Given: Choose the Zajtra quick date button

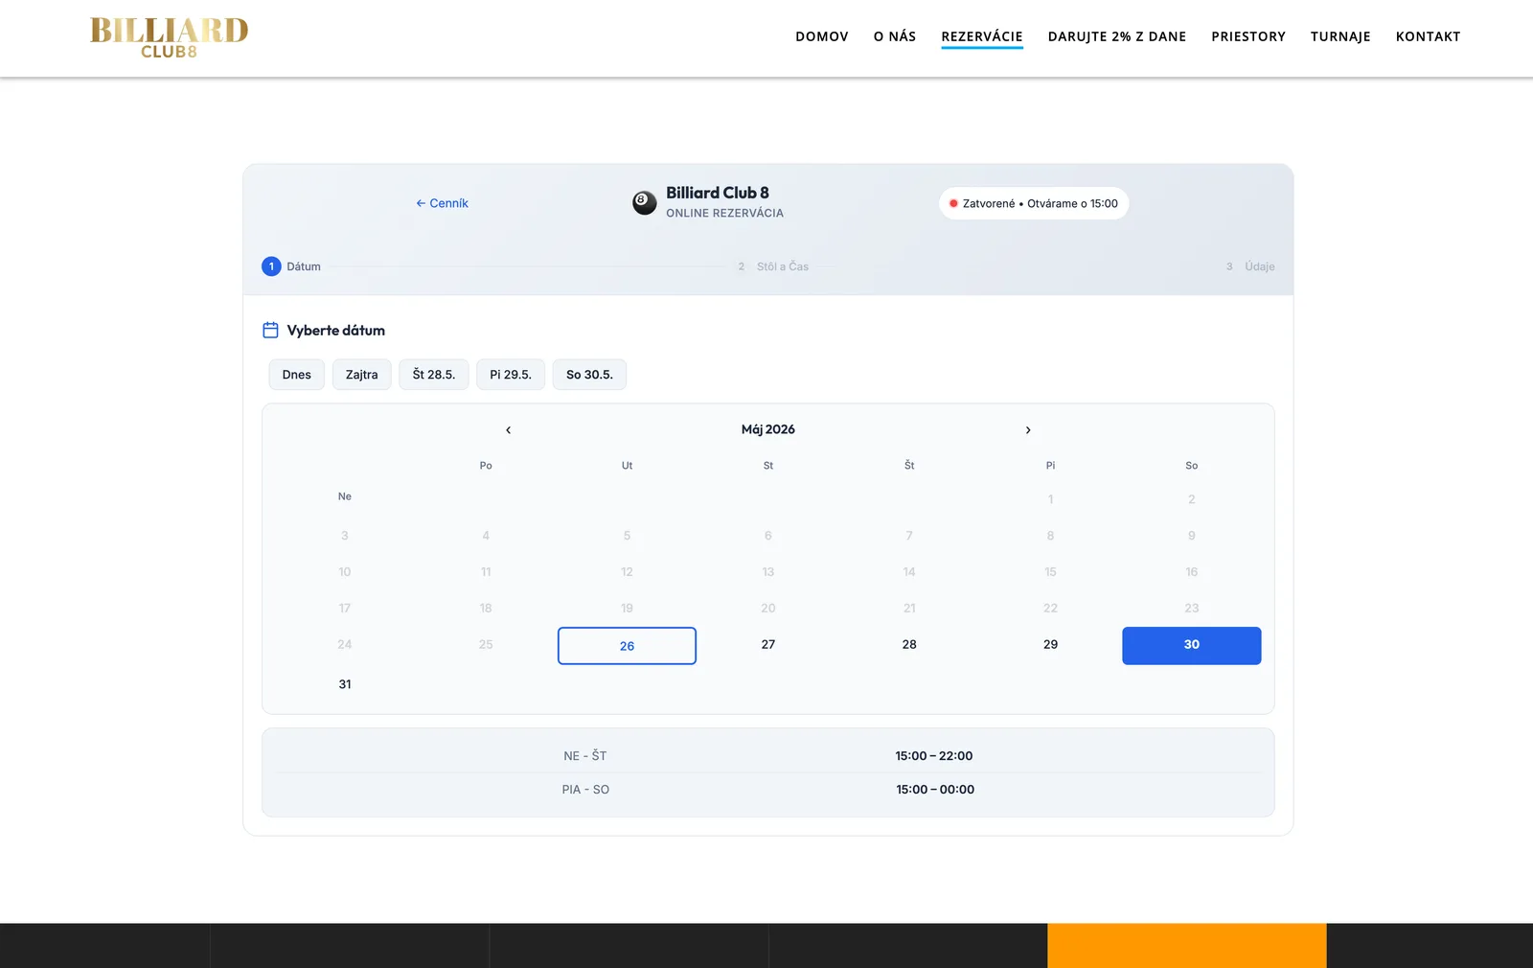Looking at the screenshot, I should click(362, 375).
